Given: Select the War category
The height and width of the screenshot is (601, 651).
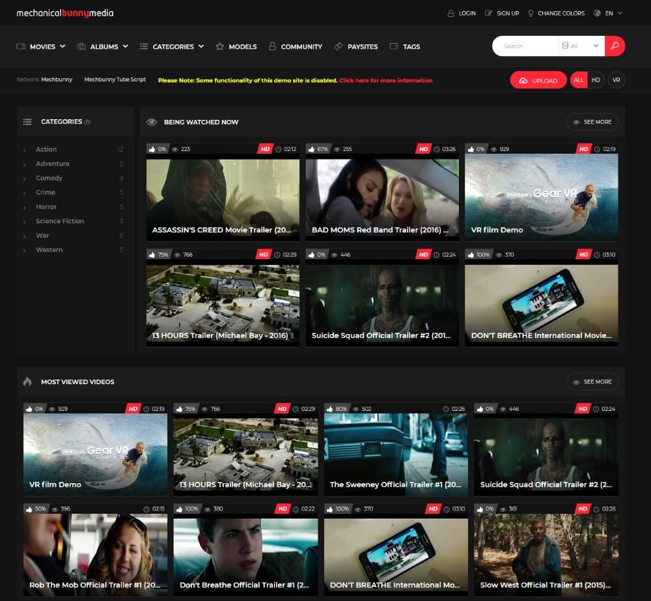Looking at the screenshot, I should pyautogui.click(x=42, y=236).
